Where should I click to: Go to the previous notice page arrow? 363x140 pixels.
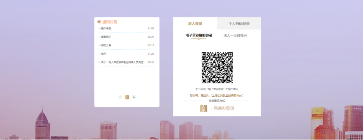pos(120,97)
